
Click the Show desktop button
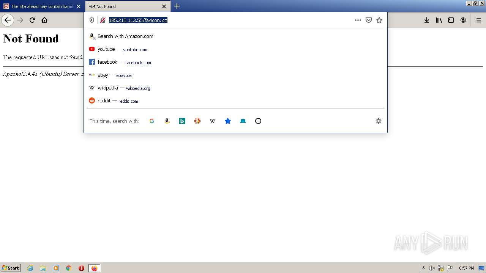click(482, 268)
